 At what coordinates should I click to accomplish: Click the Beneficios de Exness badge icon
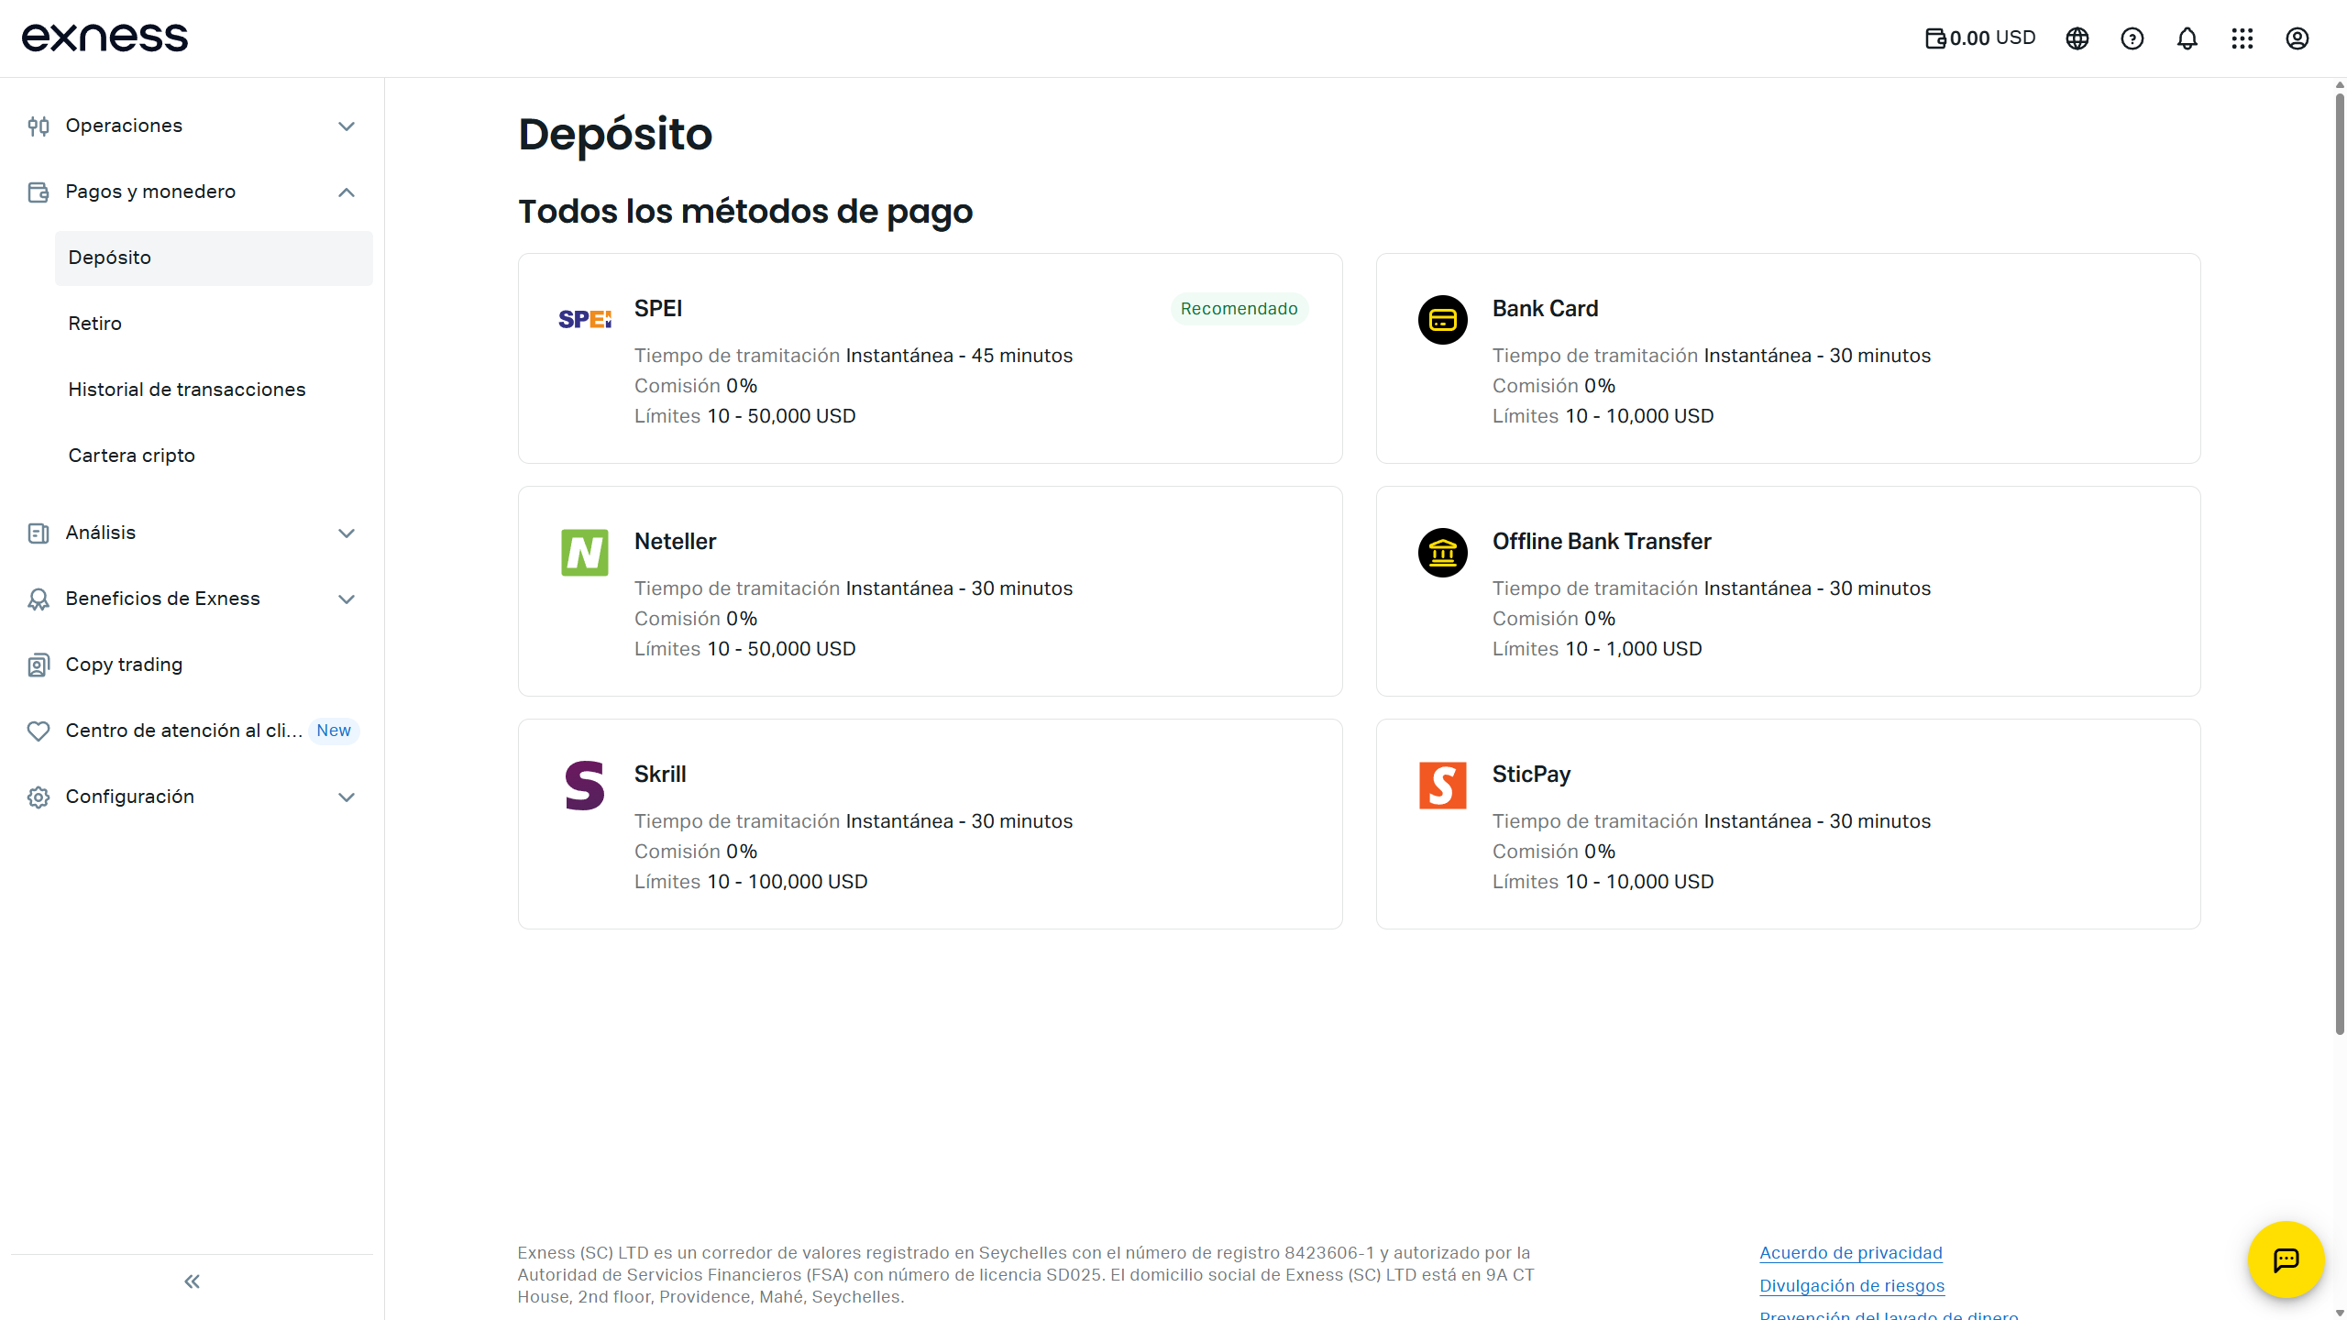click(39, 599)
